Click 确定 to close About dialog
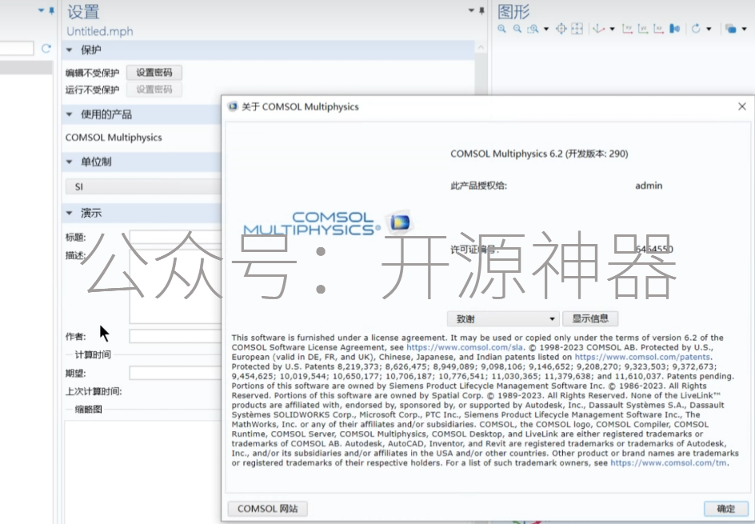Viewport: 755px width, 524px height. [725, 509]
